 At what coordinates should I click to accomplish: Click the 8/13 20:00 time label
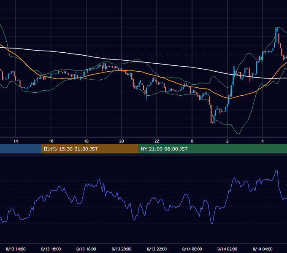point(122,249)
